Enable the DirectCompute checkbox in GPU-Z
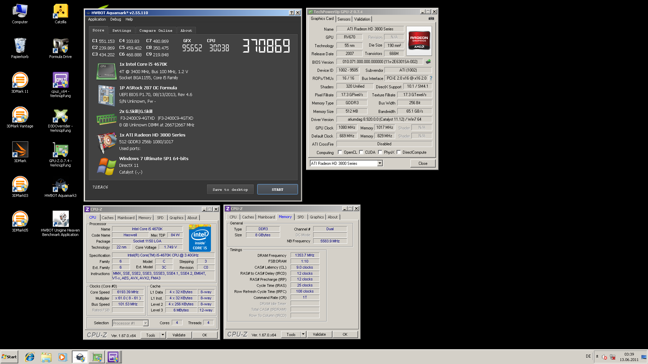 click(399, 152)
